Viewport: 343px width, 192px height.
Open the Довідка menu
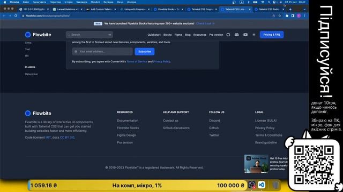tap(131, 2)
